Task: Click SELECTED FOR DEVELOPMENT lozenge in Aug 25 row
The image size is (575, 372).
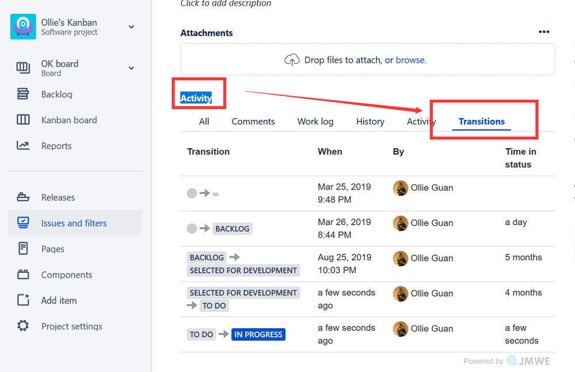Action: pos(243,271)
